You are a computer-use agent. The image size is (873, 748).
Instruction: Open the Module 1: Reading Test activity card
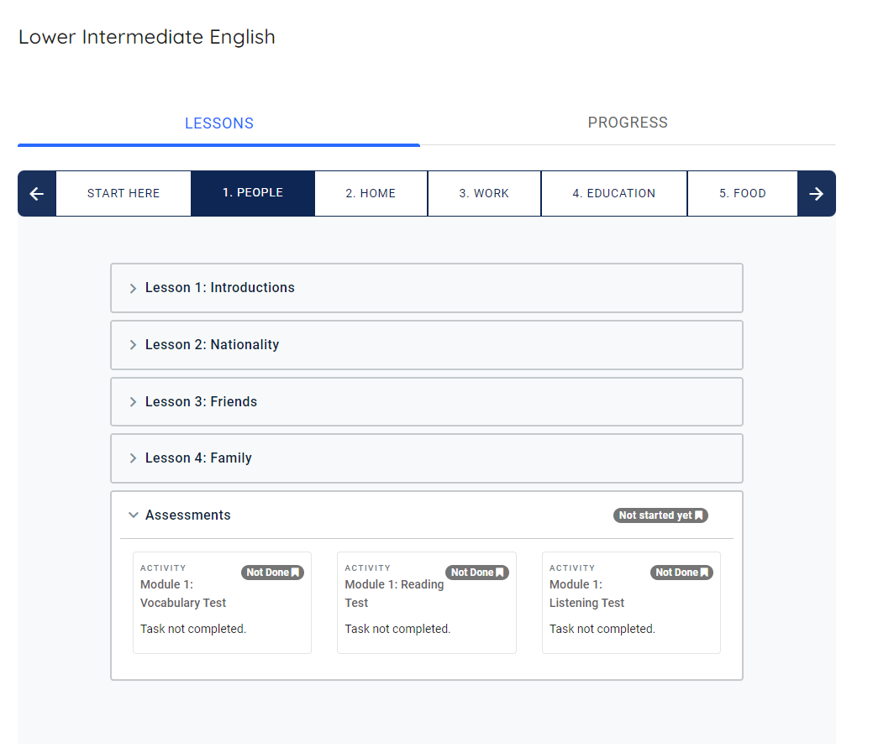(x=426, y=603)
